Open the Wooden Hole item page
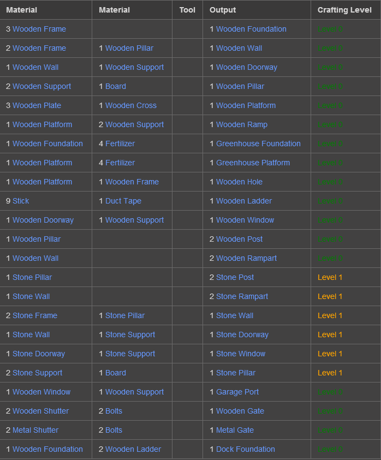 point(239,182)
